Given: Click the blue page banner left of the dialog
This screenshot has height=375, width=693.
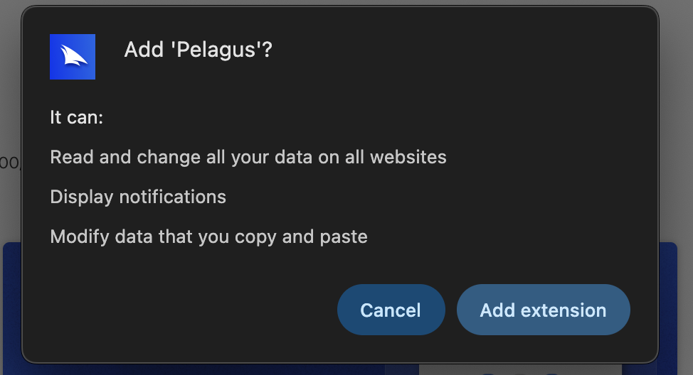Looking at the screenshot, I should coord(11,305).
